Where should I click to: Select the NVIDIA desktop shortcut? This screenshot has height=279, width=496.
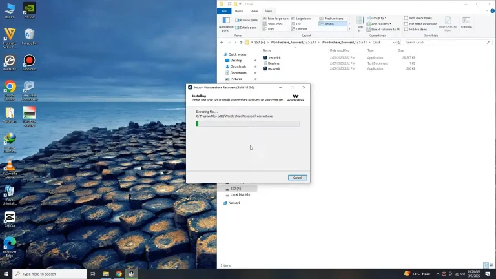pyautogui.click(x=29, y=10)
